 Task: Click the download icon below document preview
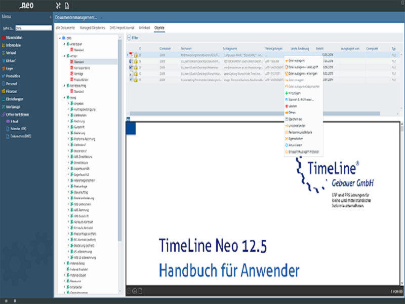pyautogui.click(x=135, y=291)
